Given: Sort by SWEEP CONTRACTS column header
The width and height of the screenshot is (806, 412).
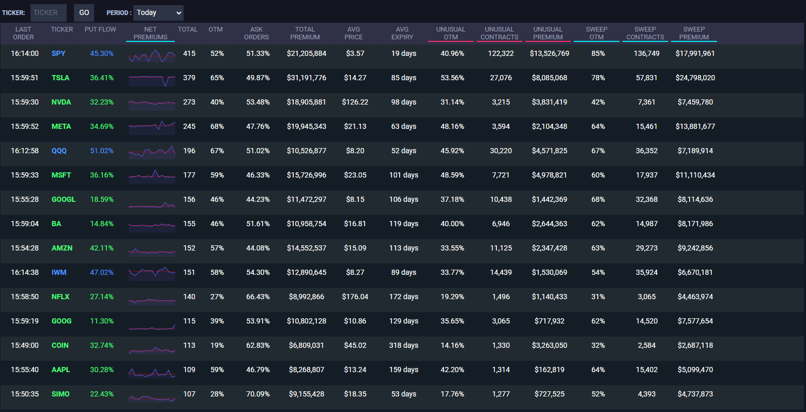Looking at the screenshot, I should [645, 33].
